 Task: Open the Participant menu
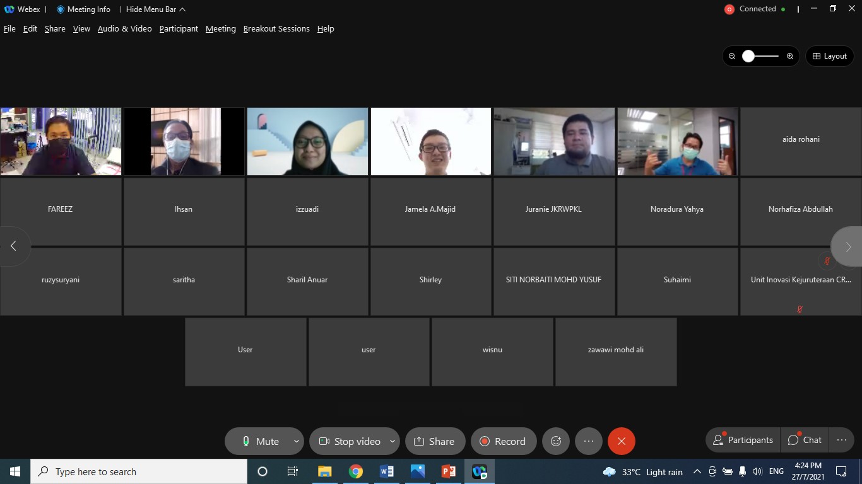(179, 29)
